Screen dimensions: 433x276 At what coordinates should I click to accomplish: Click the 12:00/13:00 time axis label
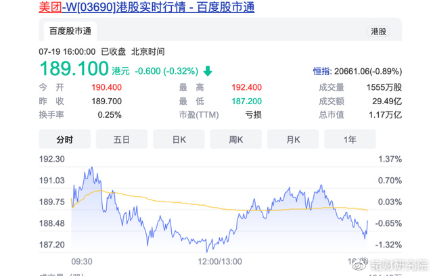click(x=220, y=261)
